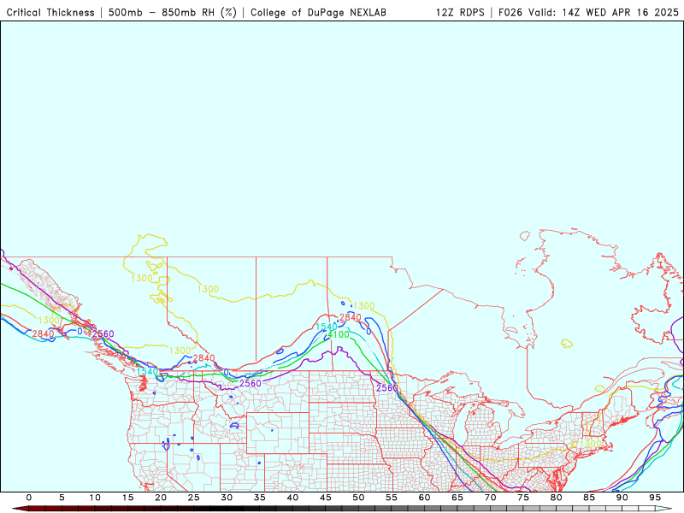Click the 30 tick on the RH scale
Viewport: 684px width, 513px height.
coord(227,498)
